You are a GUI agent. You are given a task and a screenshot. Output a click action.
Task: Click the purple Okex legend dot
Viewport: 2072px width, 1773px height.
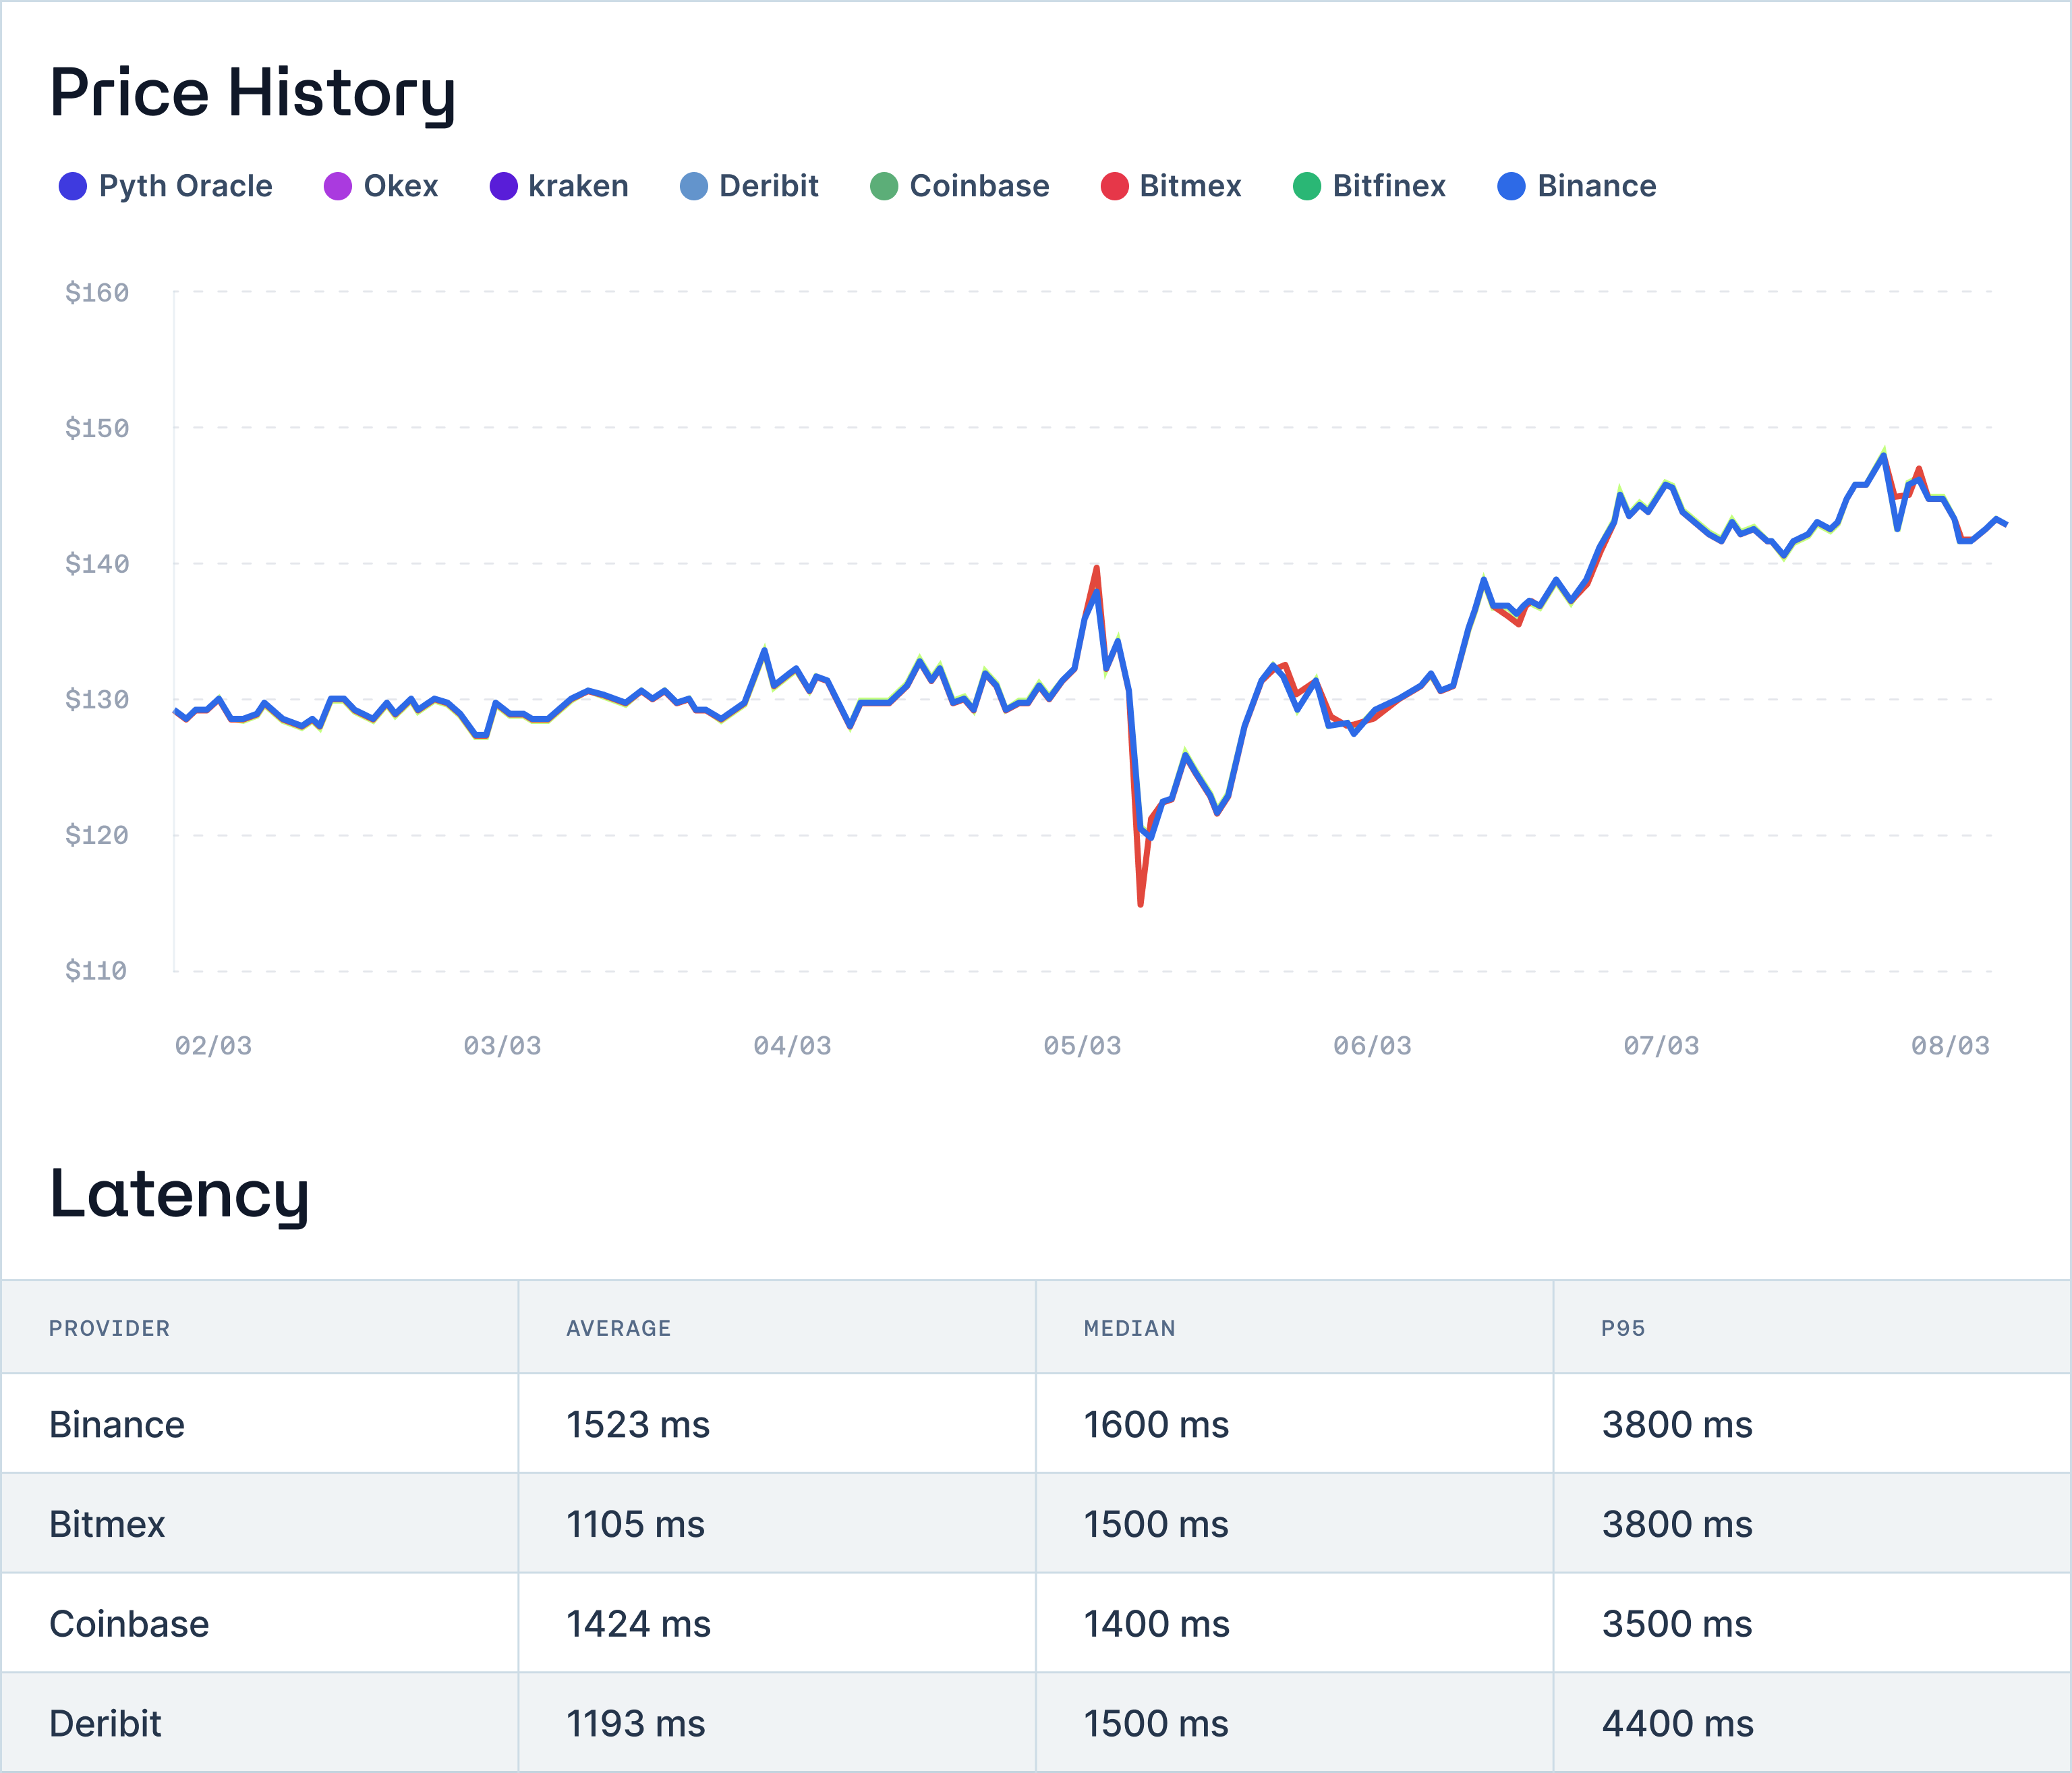click(x=337, y=186)
